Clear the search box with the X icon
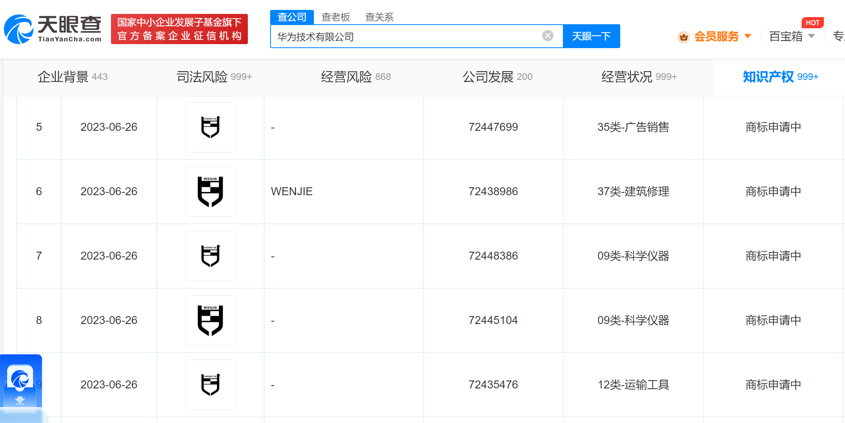845x423 pixels. (x=548, y=36)
